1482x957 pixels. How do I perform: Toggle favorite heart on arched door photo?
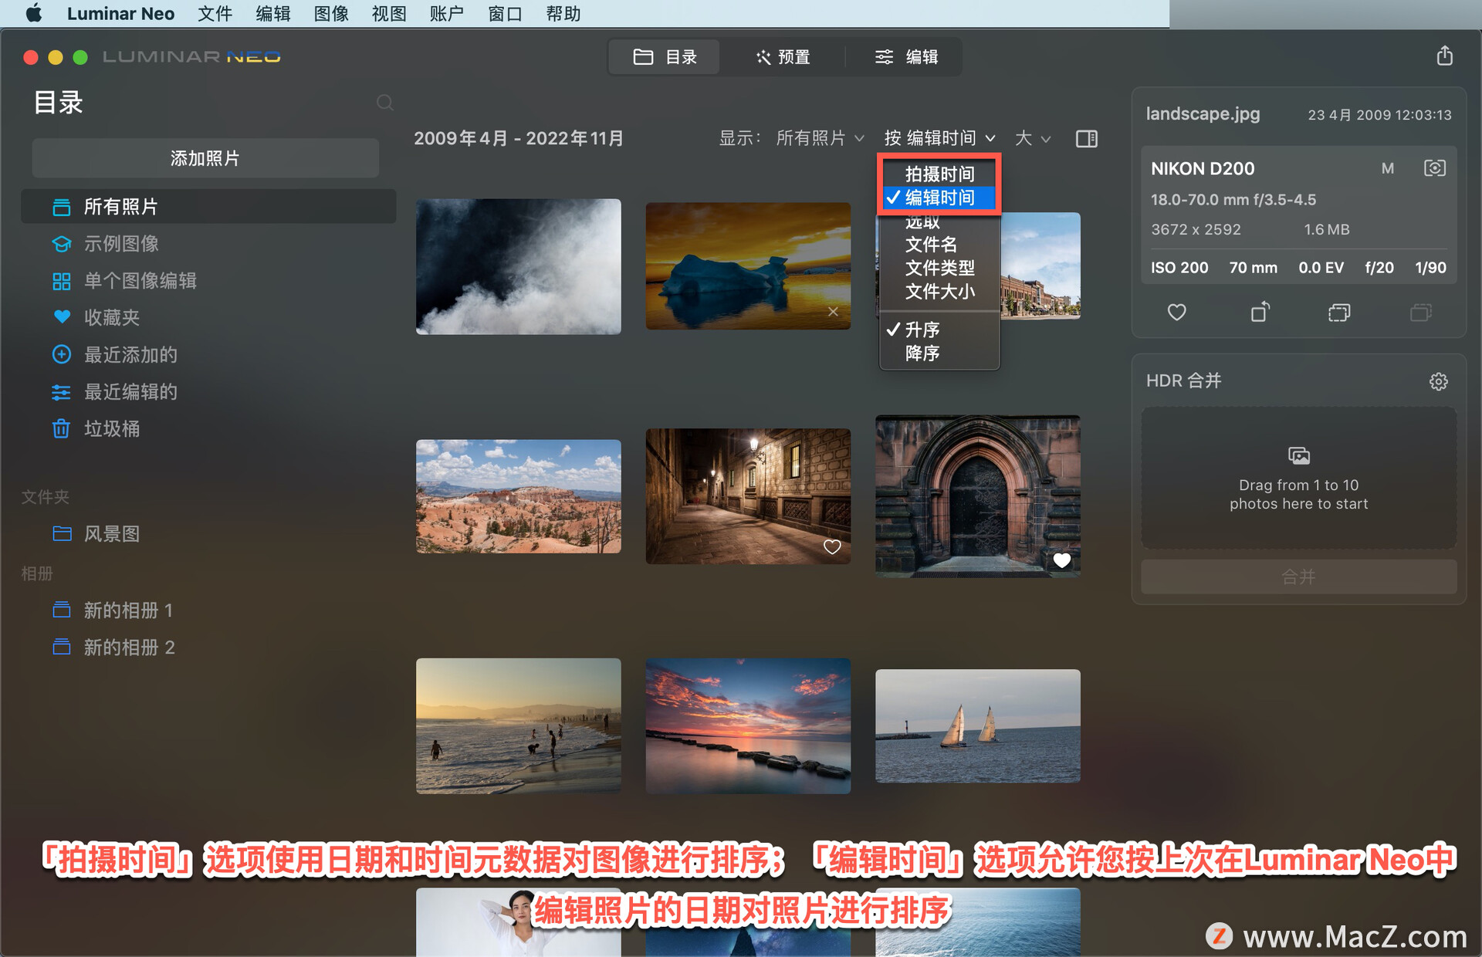click(1062, 560)
